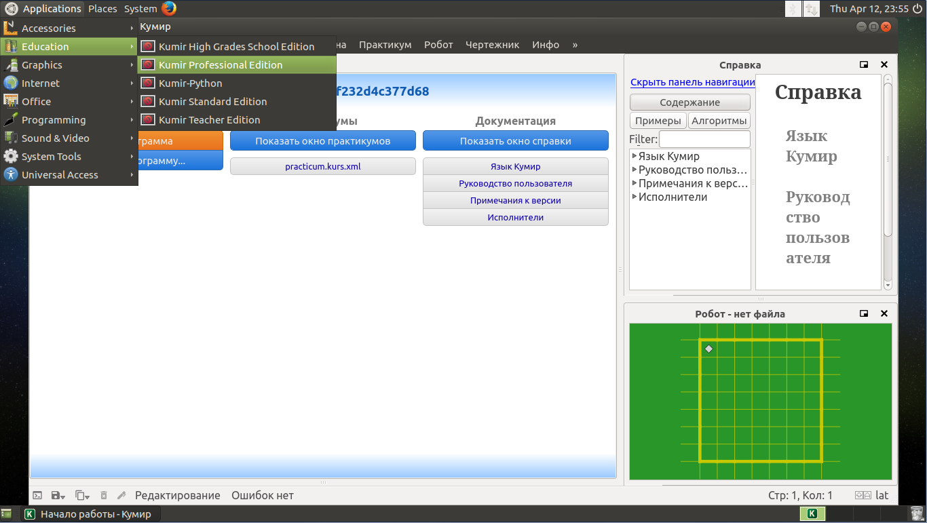Select Kumir Standard Edition menu entry
Image resolution: width=927 pixels, height=523 pixels.
click(x=237, y=101)
